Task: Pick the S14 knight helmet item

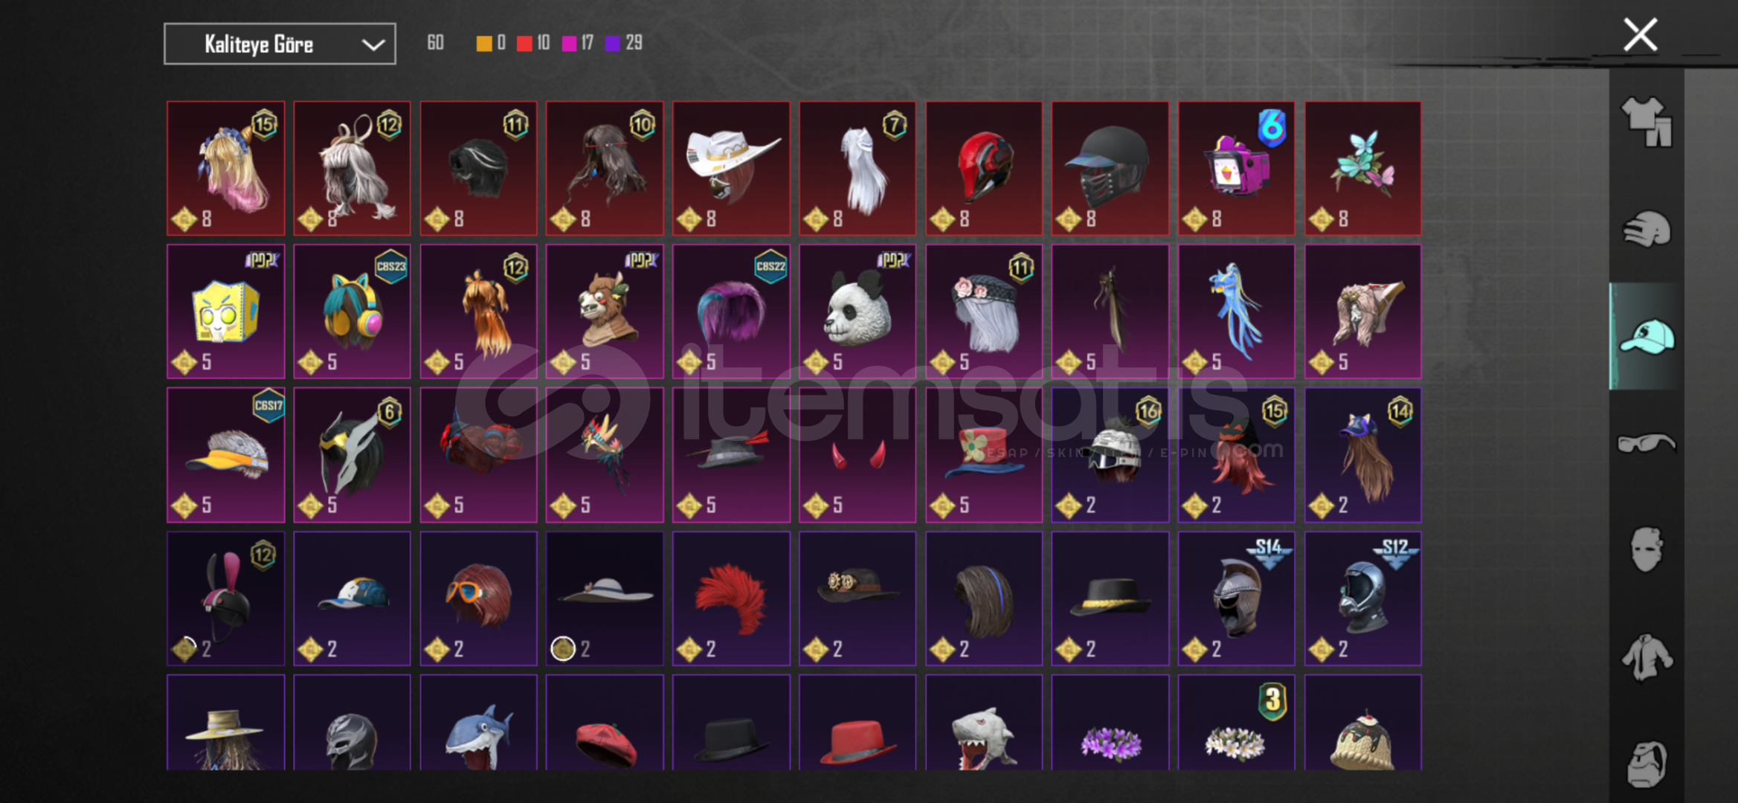Action: click(1237, 599)
